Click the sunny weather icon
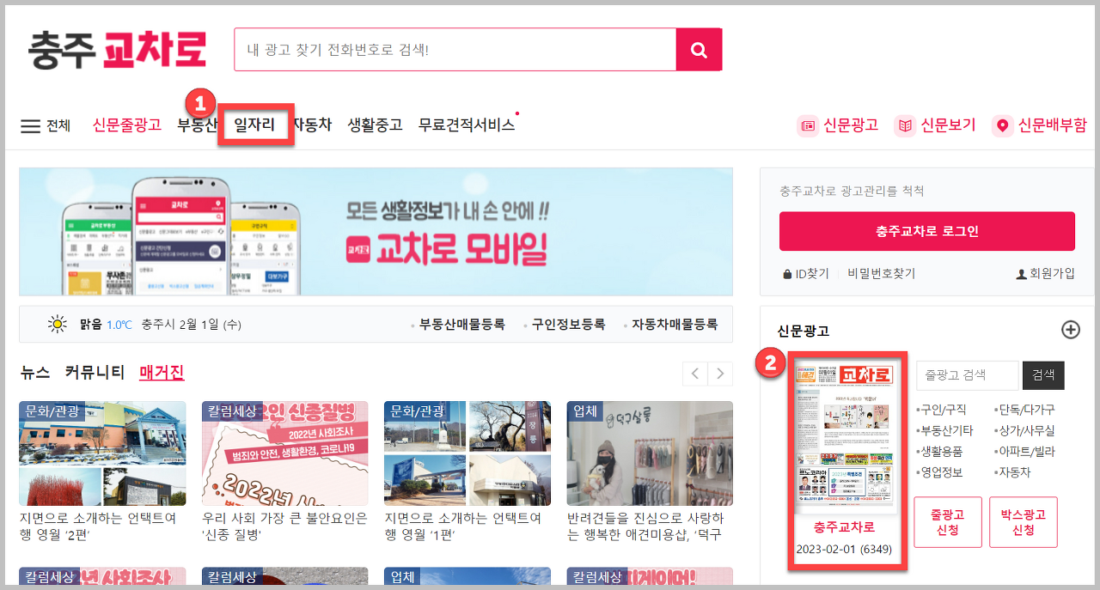The image size is (1100, 590). (58, 325)
